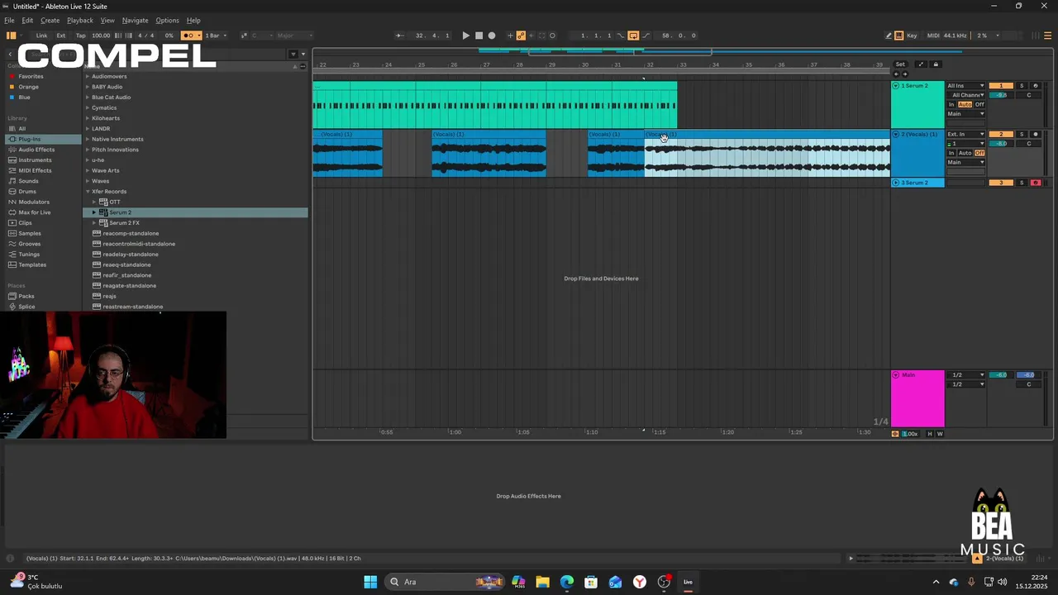Viewport: 1058px width, 595px height.
Task: Collapse the Xfer Records folder
Action: pyautogui.click(x=88, y=192)
